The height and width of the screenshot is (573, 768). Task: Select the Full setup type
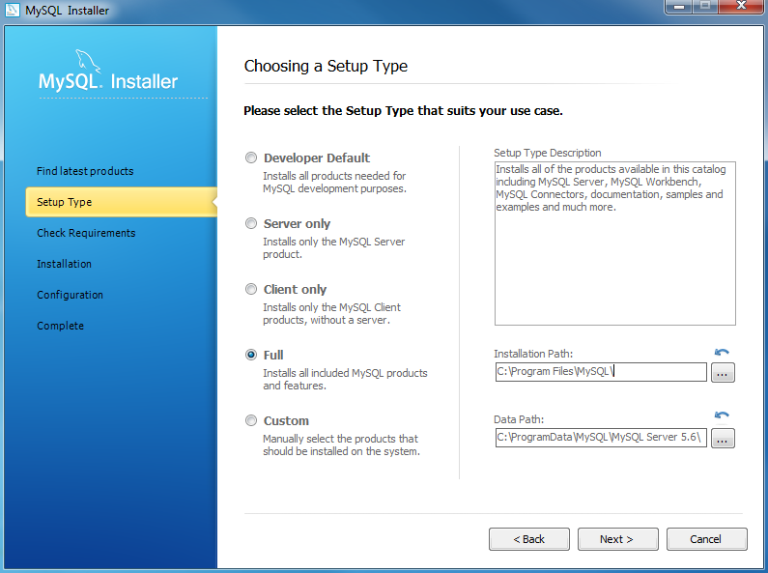pyautogui.click(x=251, y=355)
